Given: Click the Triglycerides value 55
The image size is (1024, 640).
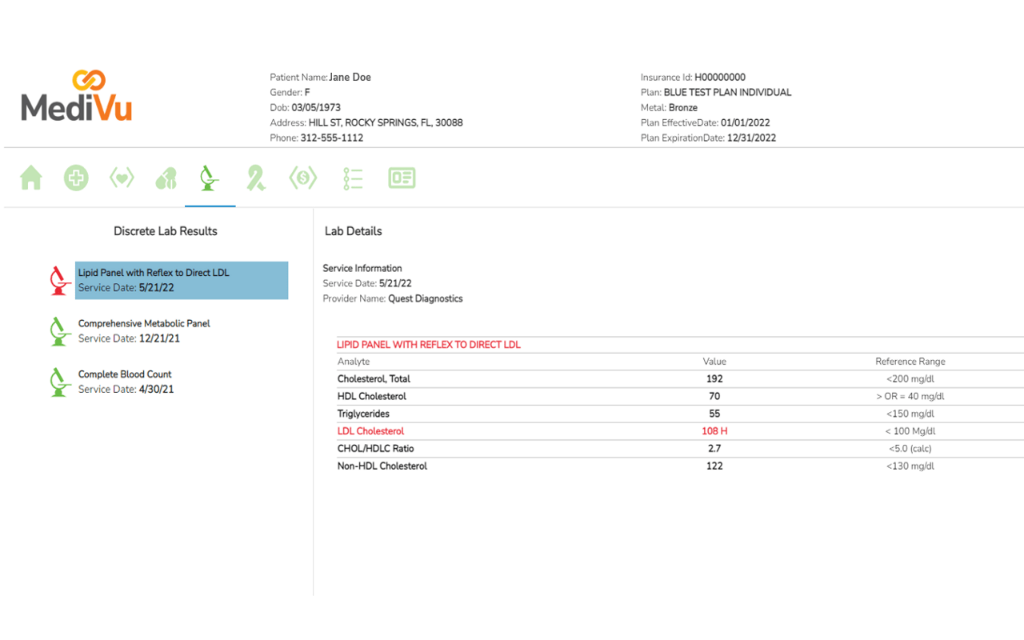Looking at the screenshot, I should pos(714,414).
